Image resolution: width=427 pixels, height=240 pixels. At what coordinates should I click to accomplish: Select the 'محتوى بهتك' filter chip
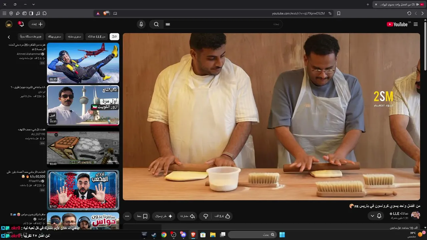54,37
